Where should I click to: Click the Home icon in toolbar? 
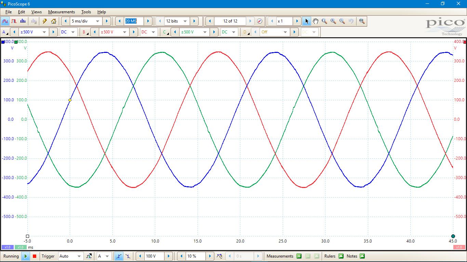[x=54, y=21]
